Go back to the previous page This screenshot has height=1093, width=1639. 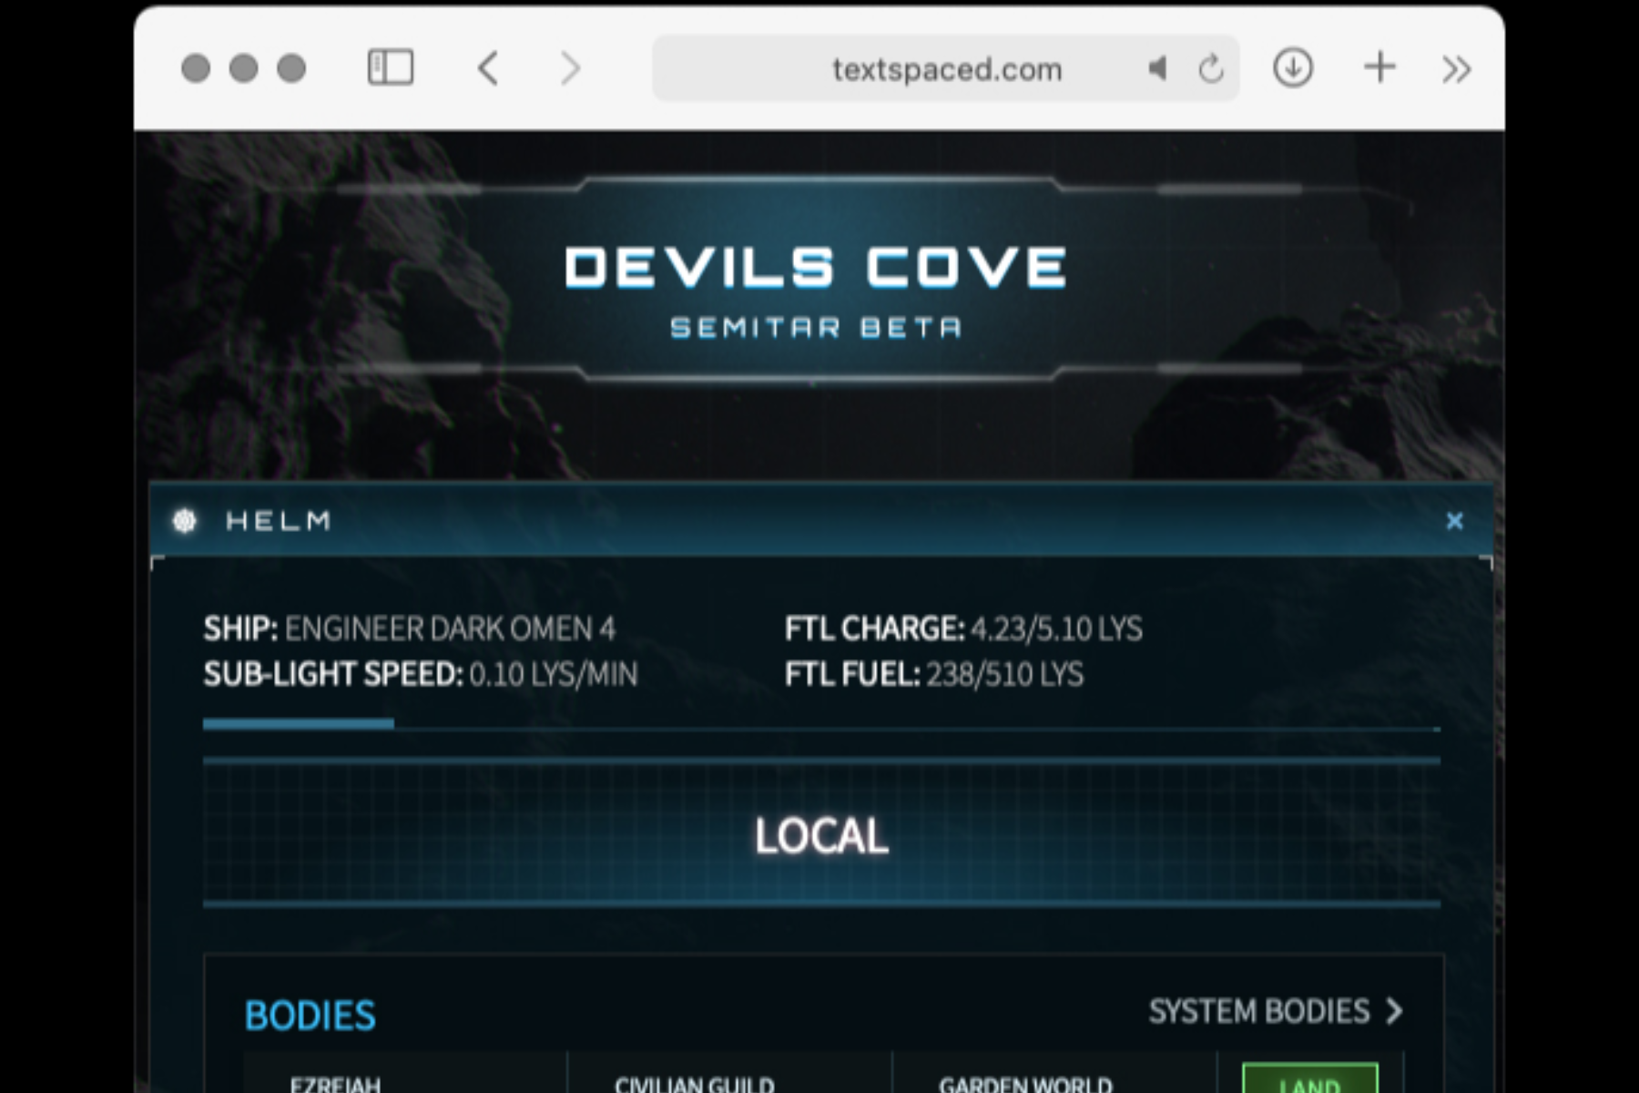click(489, 68)
